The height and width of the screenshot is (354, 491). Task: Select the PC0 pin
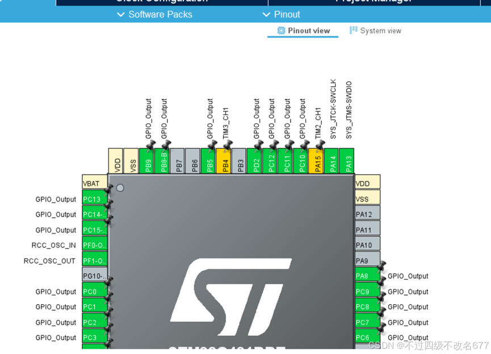[95, 289]
